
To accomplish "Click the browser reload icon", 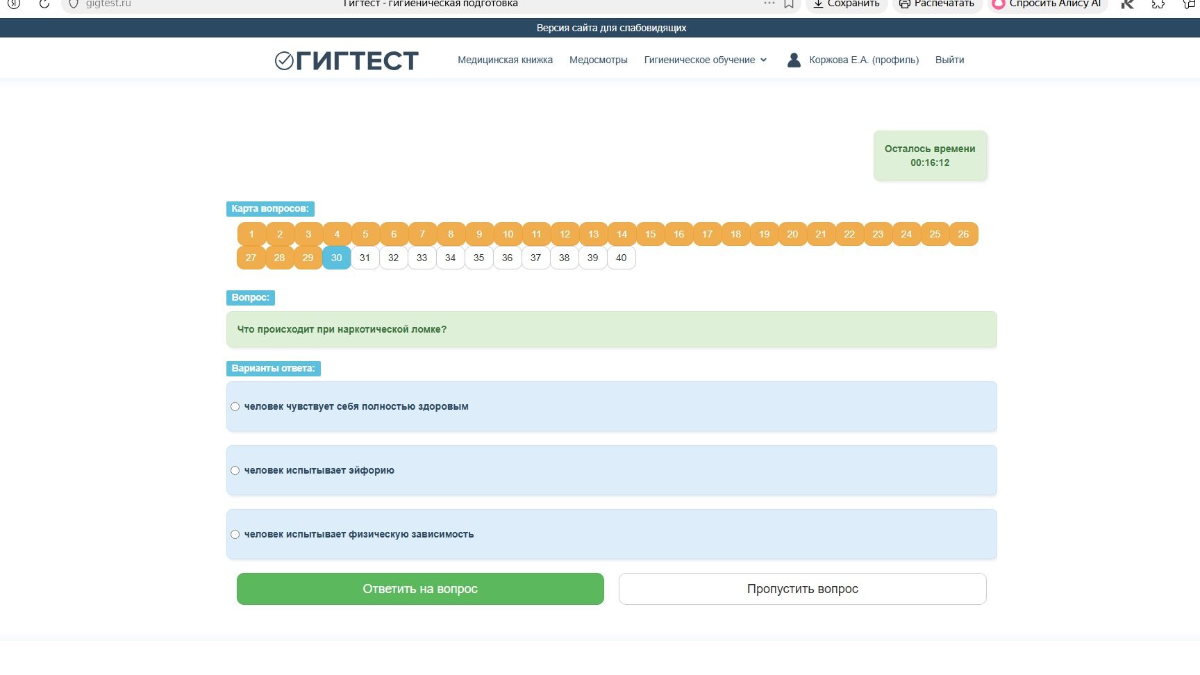I will pyautogui.click(x=44, y=3).
